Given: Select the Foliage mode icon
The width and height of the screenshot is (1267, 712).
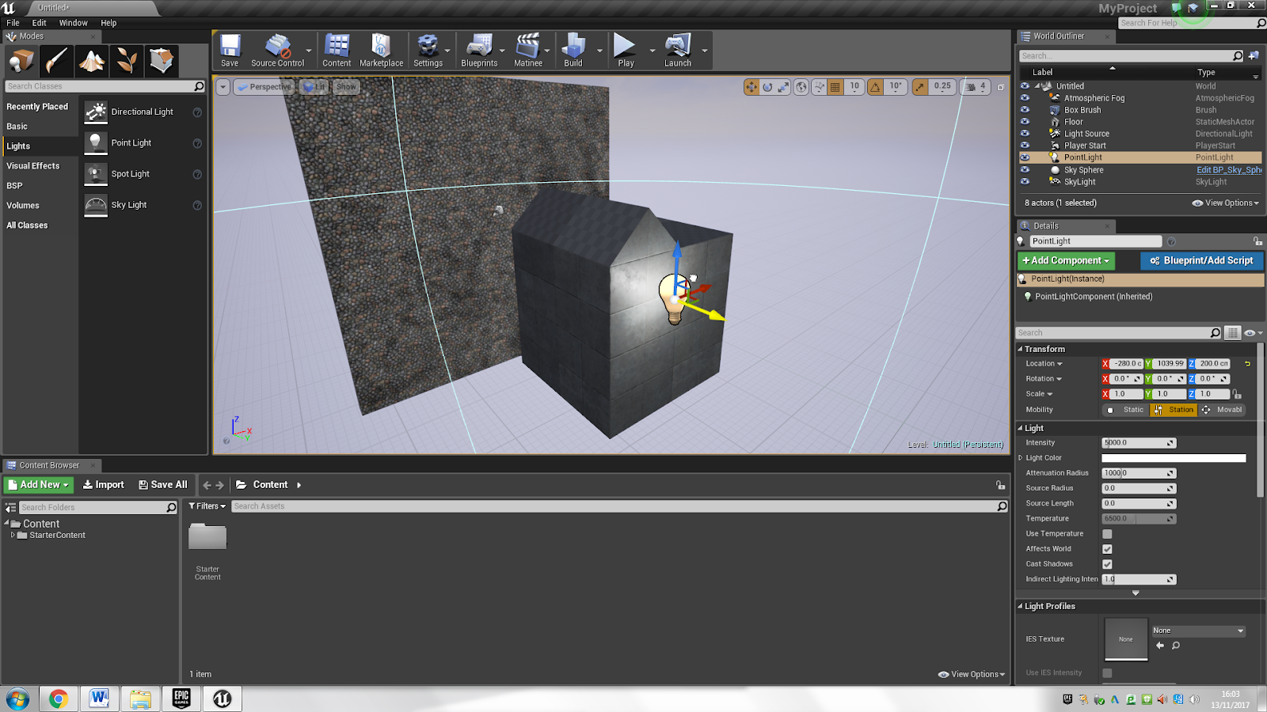Looking at the screenshot, I should click(x=126, y=61).
